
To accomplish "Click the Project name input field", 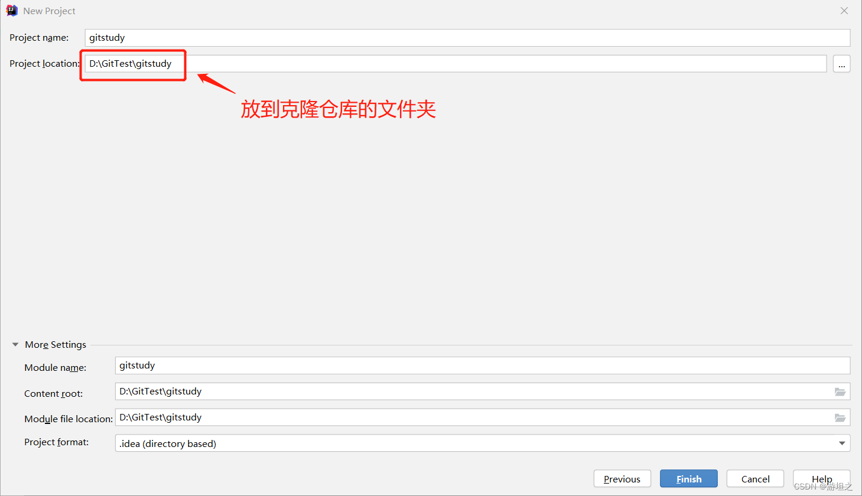I will point(467,38).
